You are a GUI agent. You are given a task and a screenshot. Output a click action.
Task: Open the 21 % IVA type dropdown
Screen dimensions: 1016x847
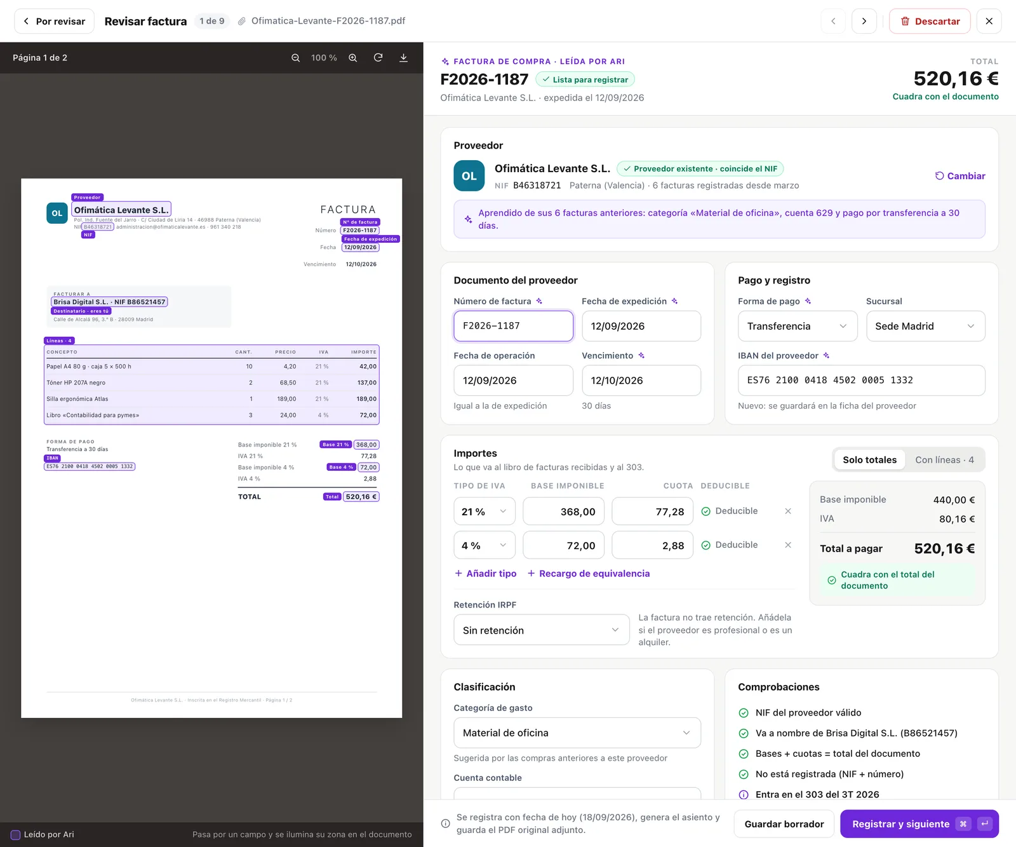(485, 512)
